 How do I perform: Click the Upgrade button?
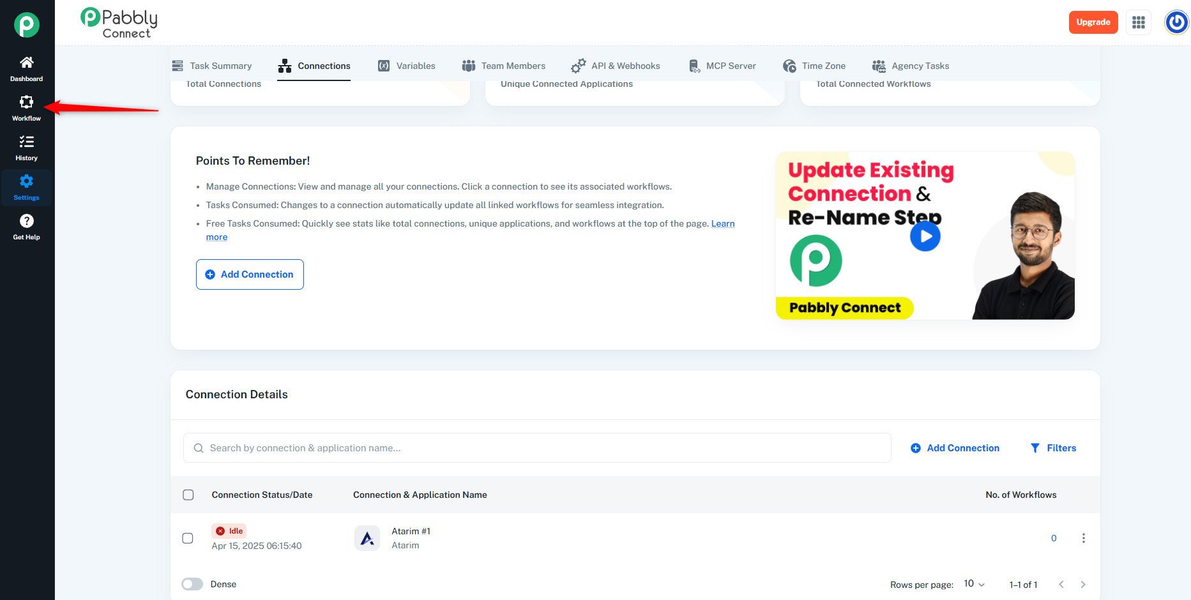click(x=1093, y=22)
